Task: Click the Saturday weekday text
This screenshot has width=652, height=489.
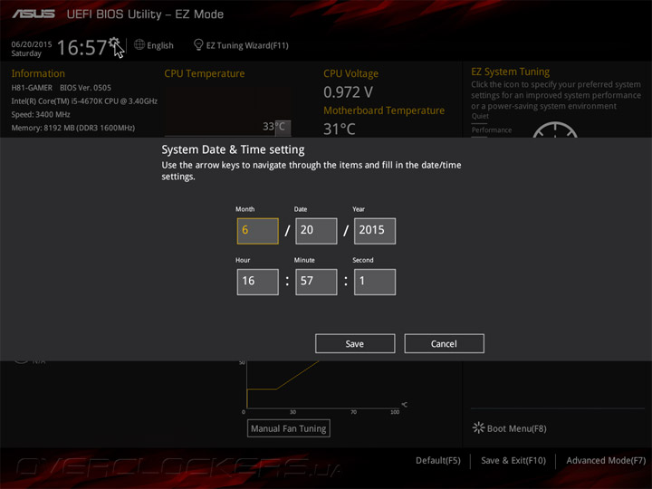Action: tap(26, 53)
